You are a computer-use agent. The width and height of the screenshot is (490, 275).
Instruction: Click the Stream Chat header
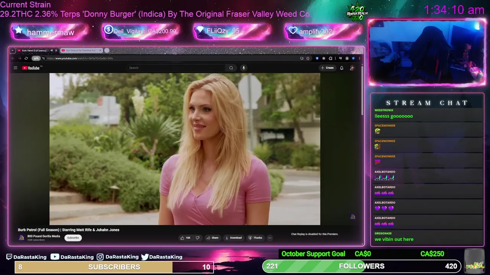[x=427, y=103]
